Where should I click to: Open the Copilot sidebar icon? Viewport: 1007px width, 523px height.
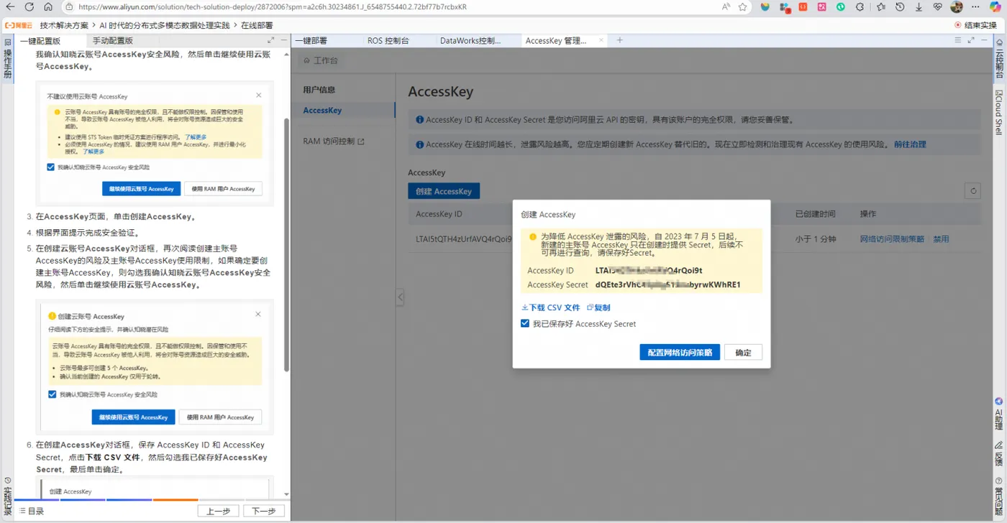pyautogui.click(x=995, y=7)
